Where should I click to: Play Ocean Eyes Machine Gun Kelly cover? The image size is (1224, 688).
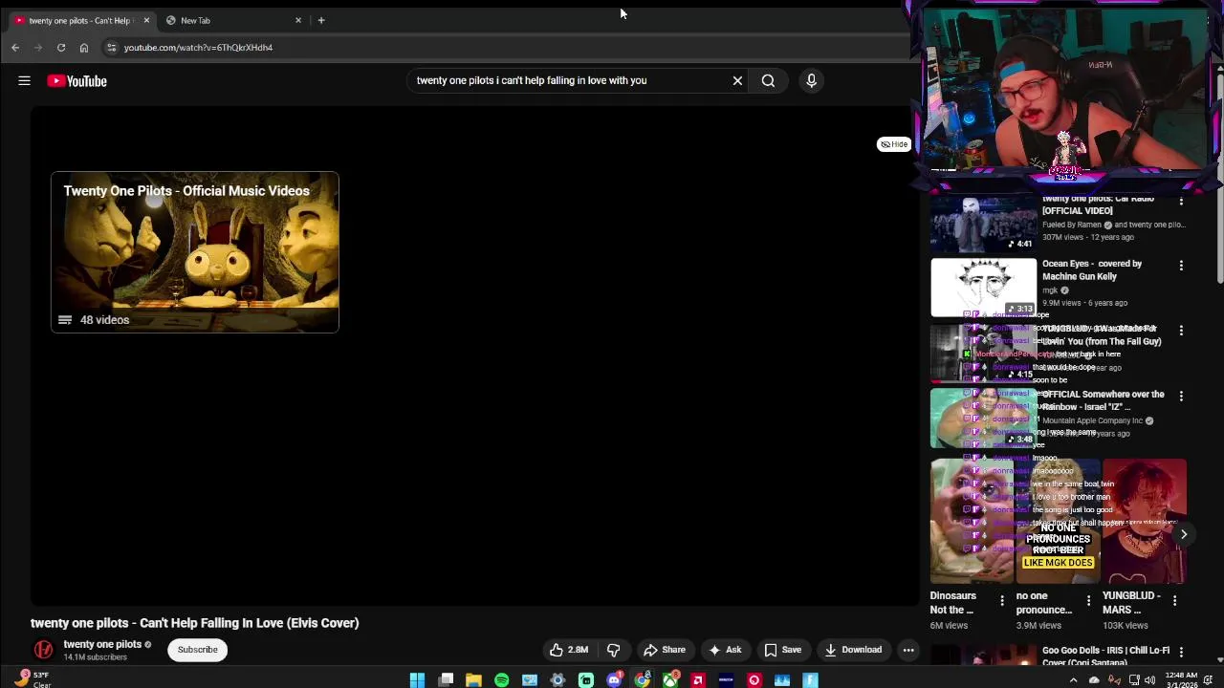(x=983, y=287)
